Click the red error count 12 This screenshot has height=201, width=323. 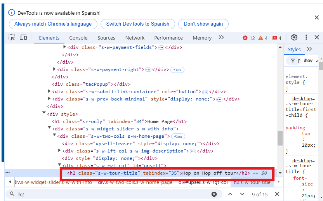click(x=249, y=38)
